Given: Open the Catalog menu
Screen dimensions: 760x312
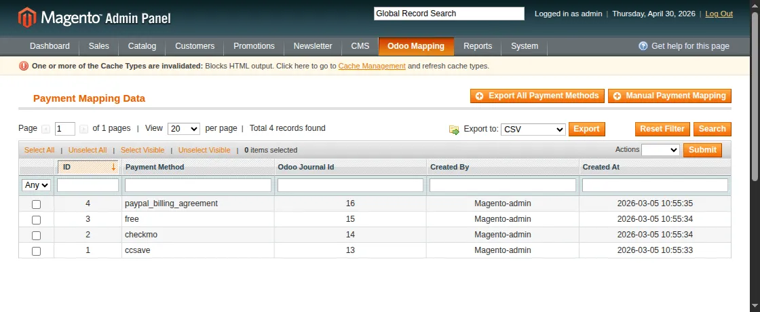Looking at the screenshot, I should (x=142, y=46).
